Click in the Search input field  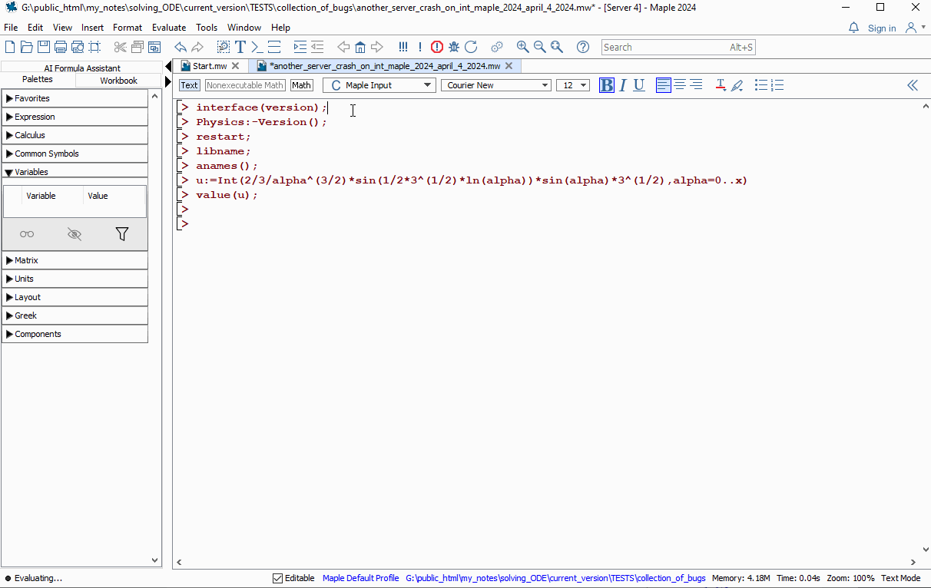(x=678, y=47)
